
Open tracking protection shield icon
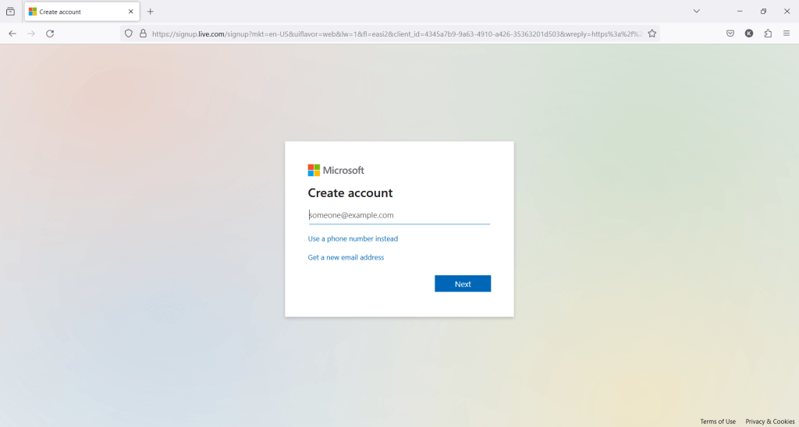click(x=129, y=34)
